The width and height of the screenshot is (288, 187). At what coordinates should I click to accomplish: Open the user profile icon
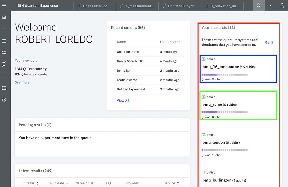[x=282, y=5]
